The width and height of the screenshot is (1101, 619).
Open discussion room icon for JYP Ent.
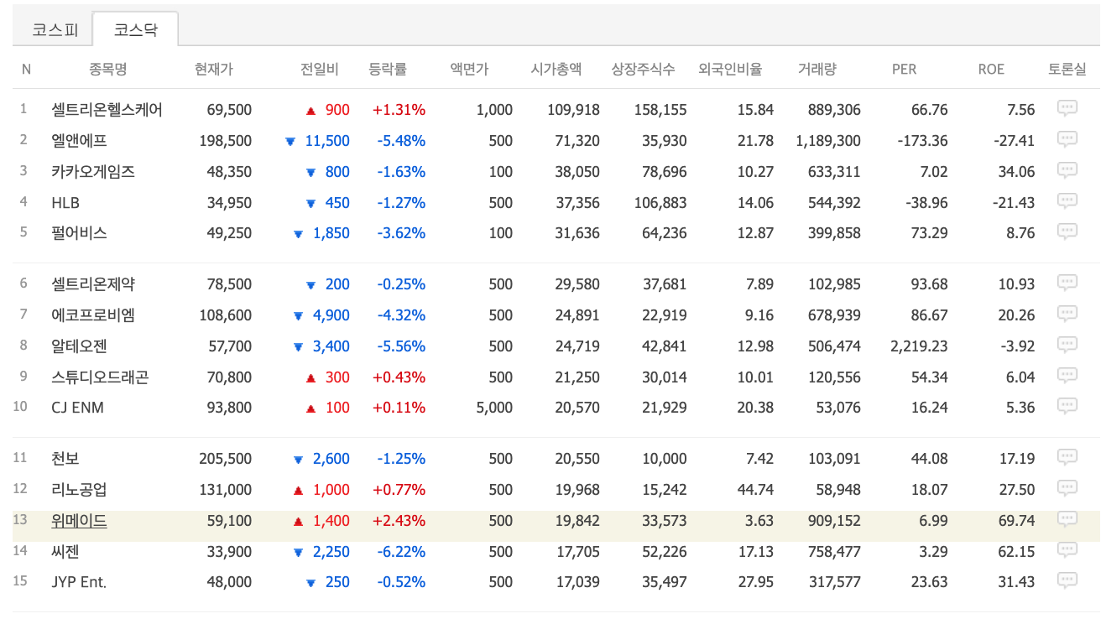(1067, 580)
